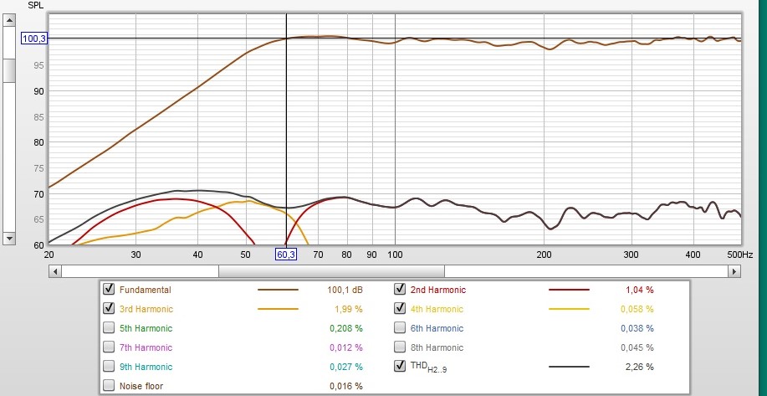Click the THD dark line swatch

(x=569, y=367)
